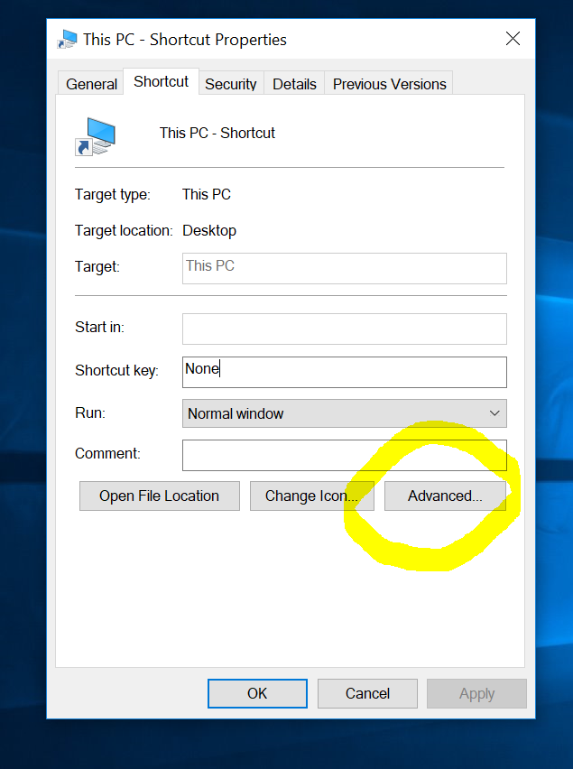Click the Comment label

coord(107,454)
